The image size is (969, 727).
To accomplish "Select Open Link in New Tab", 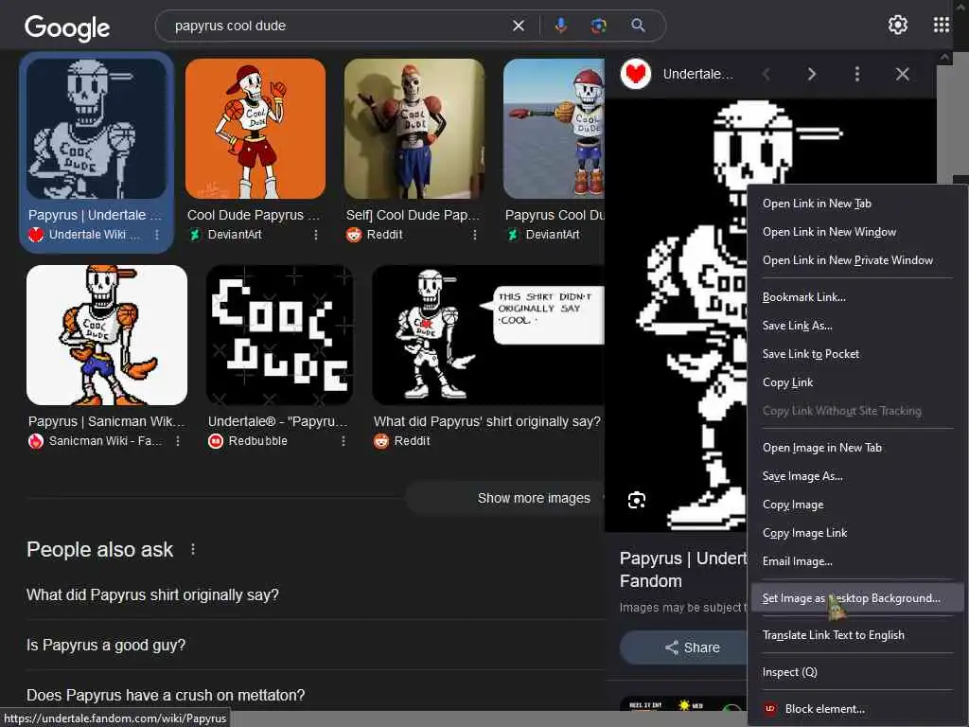I will point(856,204).
